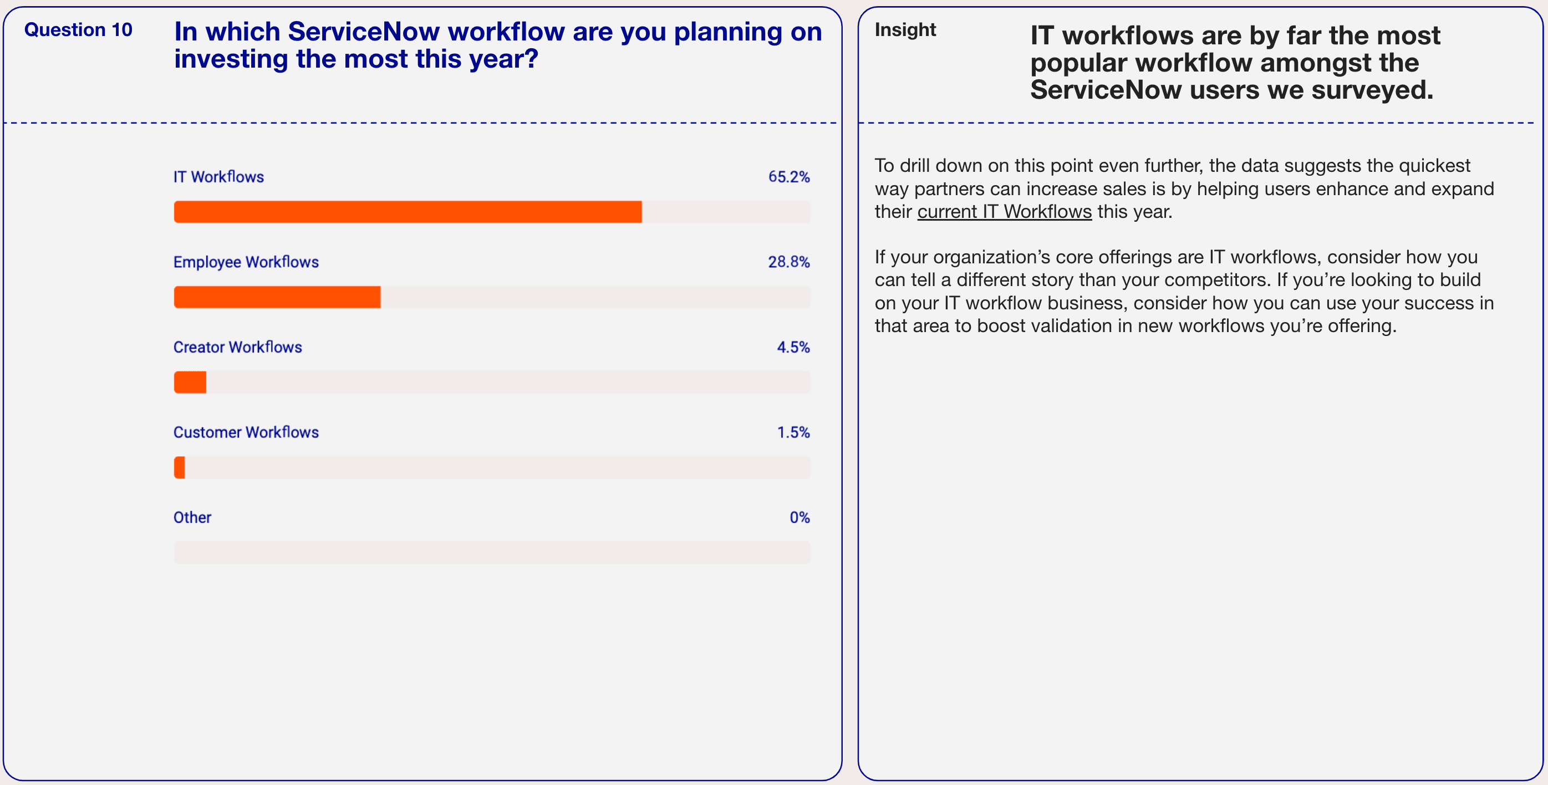Select the "Employee Workflows" label
Viewport: 1548px width, 785px height.
pyautogui.click(x=246, y=262)
